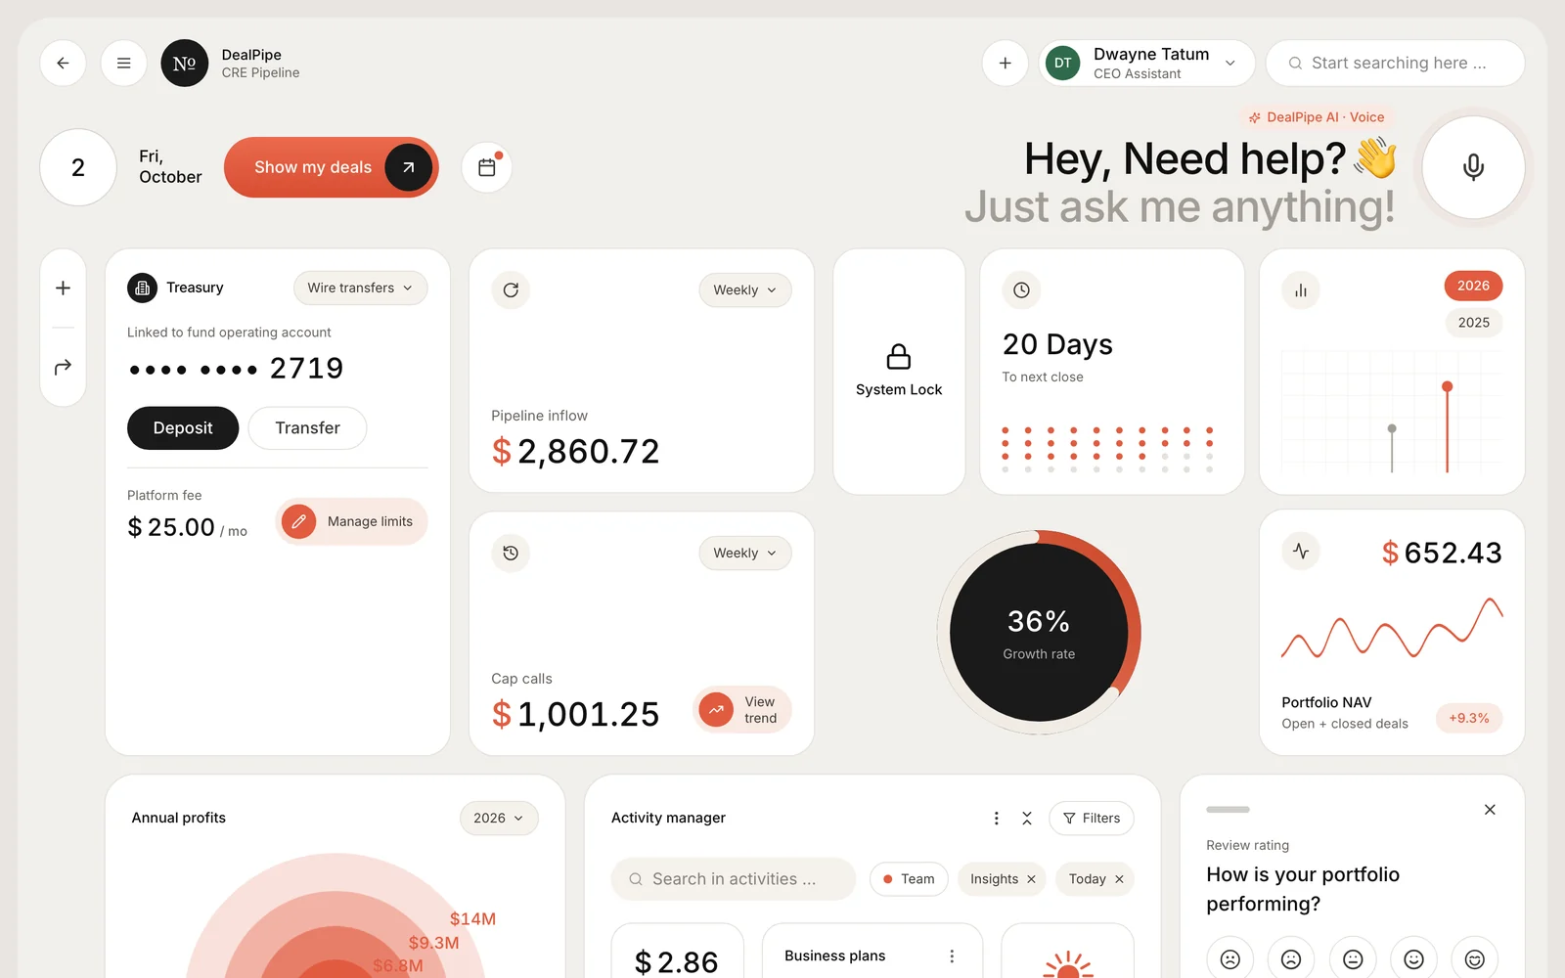Click the Deposit button
The width and height of the screenshot is (1565, 978).
tap(183, 428)
